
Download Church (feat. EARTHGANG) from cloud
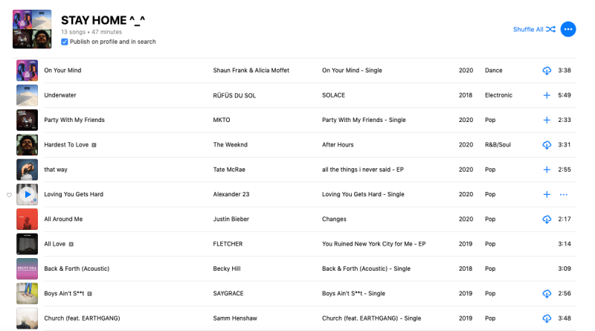[547, 318]
